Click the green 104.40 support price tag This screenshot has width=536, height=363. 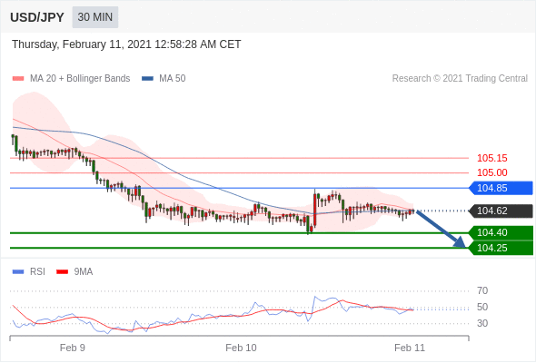[501, 232]
